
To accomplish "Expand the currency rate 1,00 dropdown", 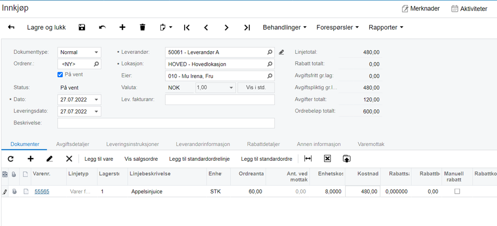I will (232, 88).
